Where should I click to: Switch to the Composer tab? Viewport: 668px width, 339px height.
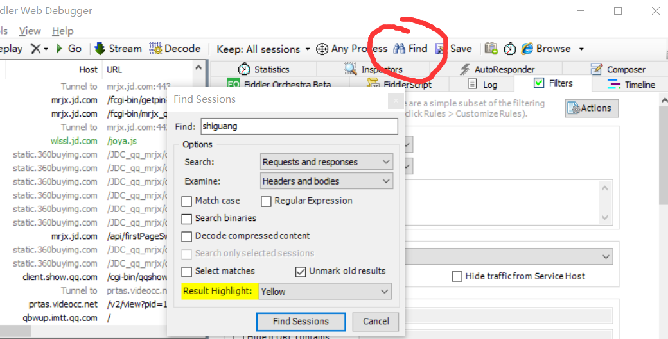tap(618, 69)
